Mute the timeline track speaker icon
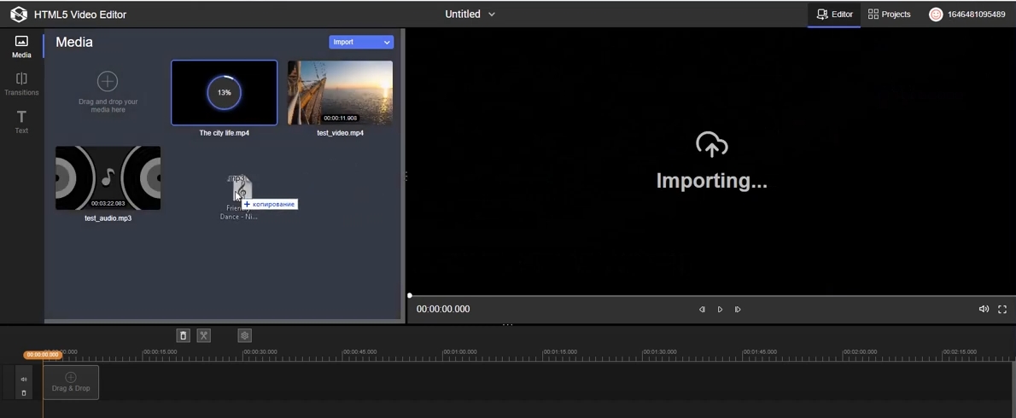This screenshot has width=1016, height=418. coord(24,379)
